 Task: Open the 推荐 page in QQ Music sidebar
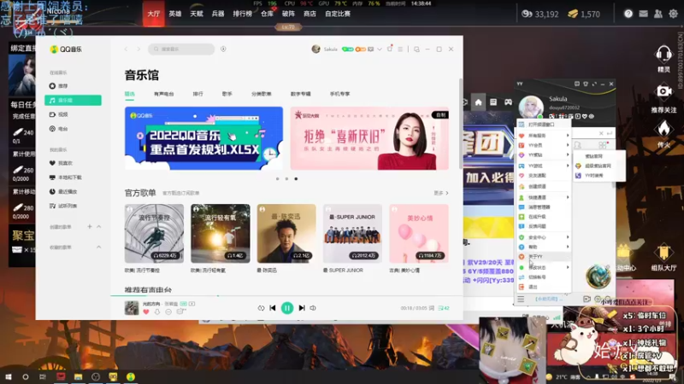(x=73, y=86)
